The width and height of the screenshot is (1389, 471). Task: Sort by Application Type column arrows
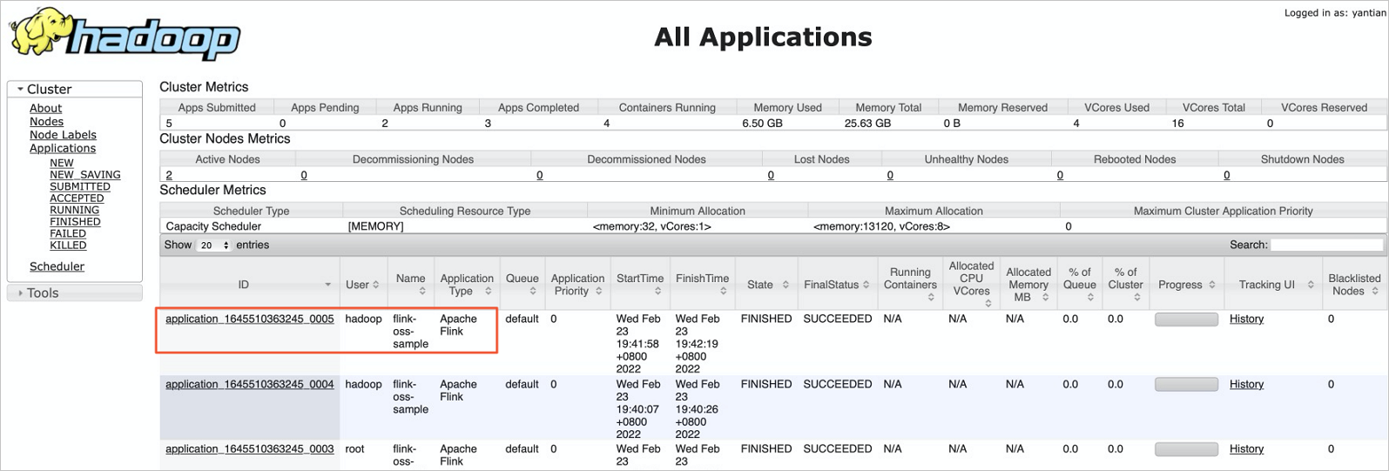[x=488, y=292]
